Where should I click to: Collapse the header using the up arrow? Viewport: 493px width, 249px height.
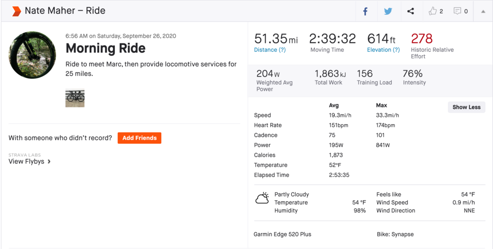(483, 11)
